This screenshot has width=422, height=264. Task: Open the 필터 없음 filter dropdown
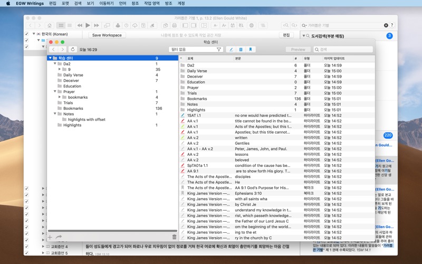point(196,49)
